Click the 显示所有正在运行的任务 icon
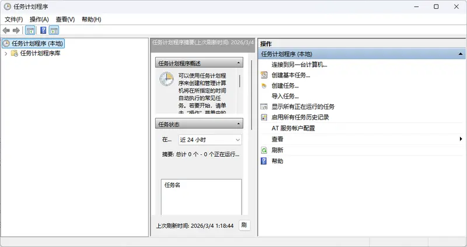Screen dimensions: 467x247 [264, 107]
